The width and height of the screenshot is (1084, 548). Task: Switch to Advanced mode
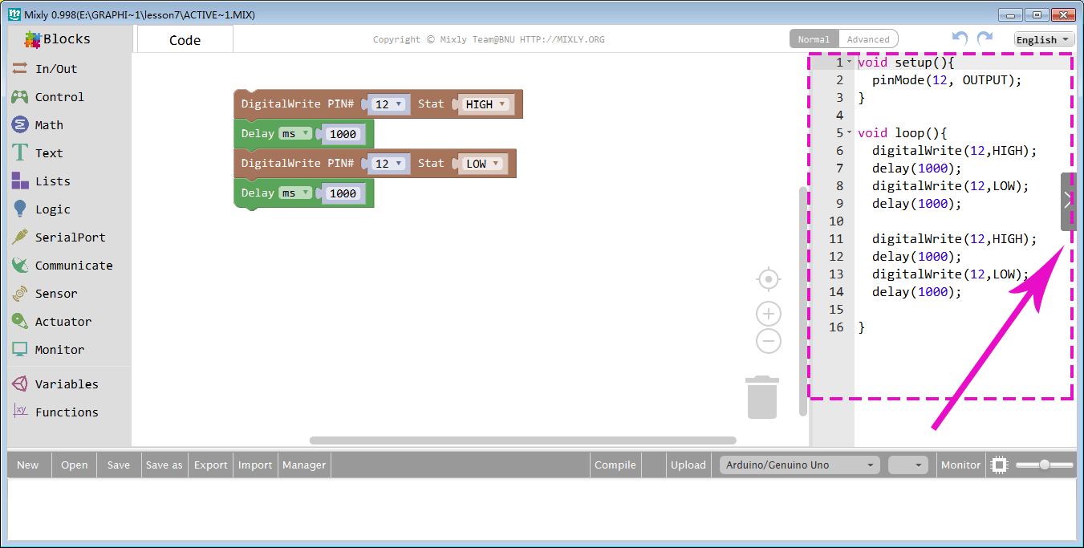[x=868, y=39]
